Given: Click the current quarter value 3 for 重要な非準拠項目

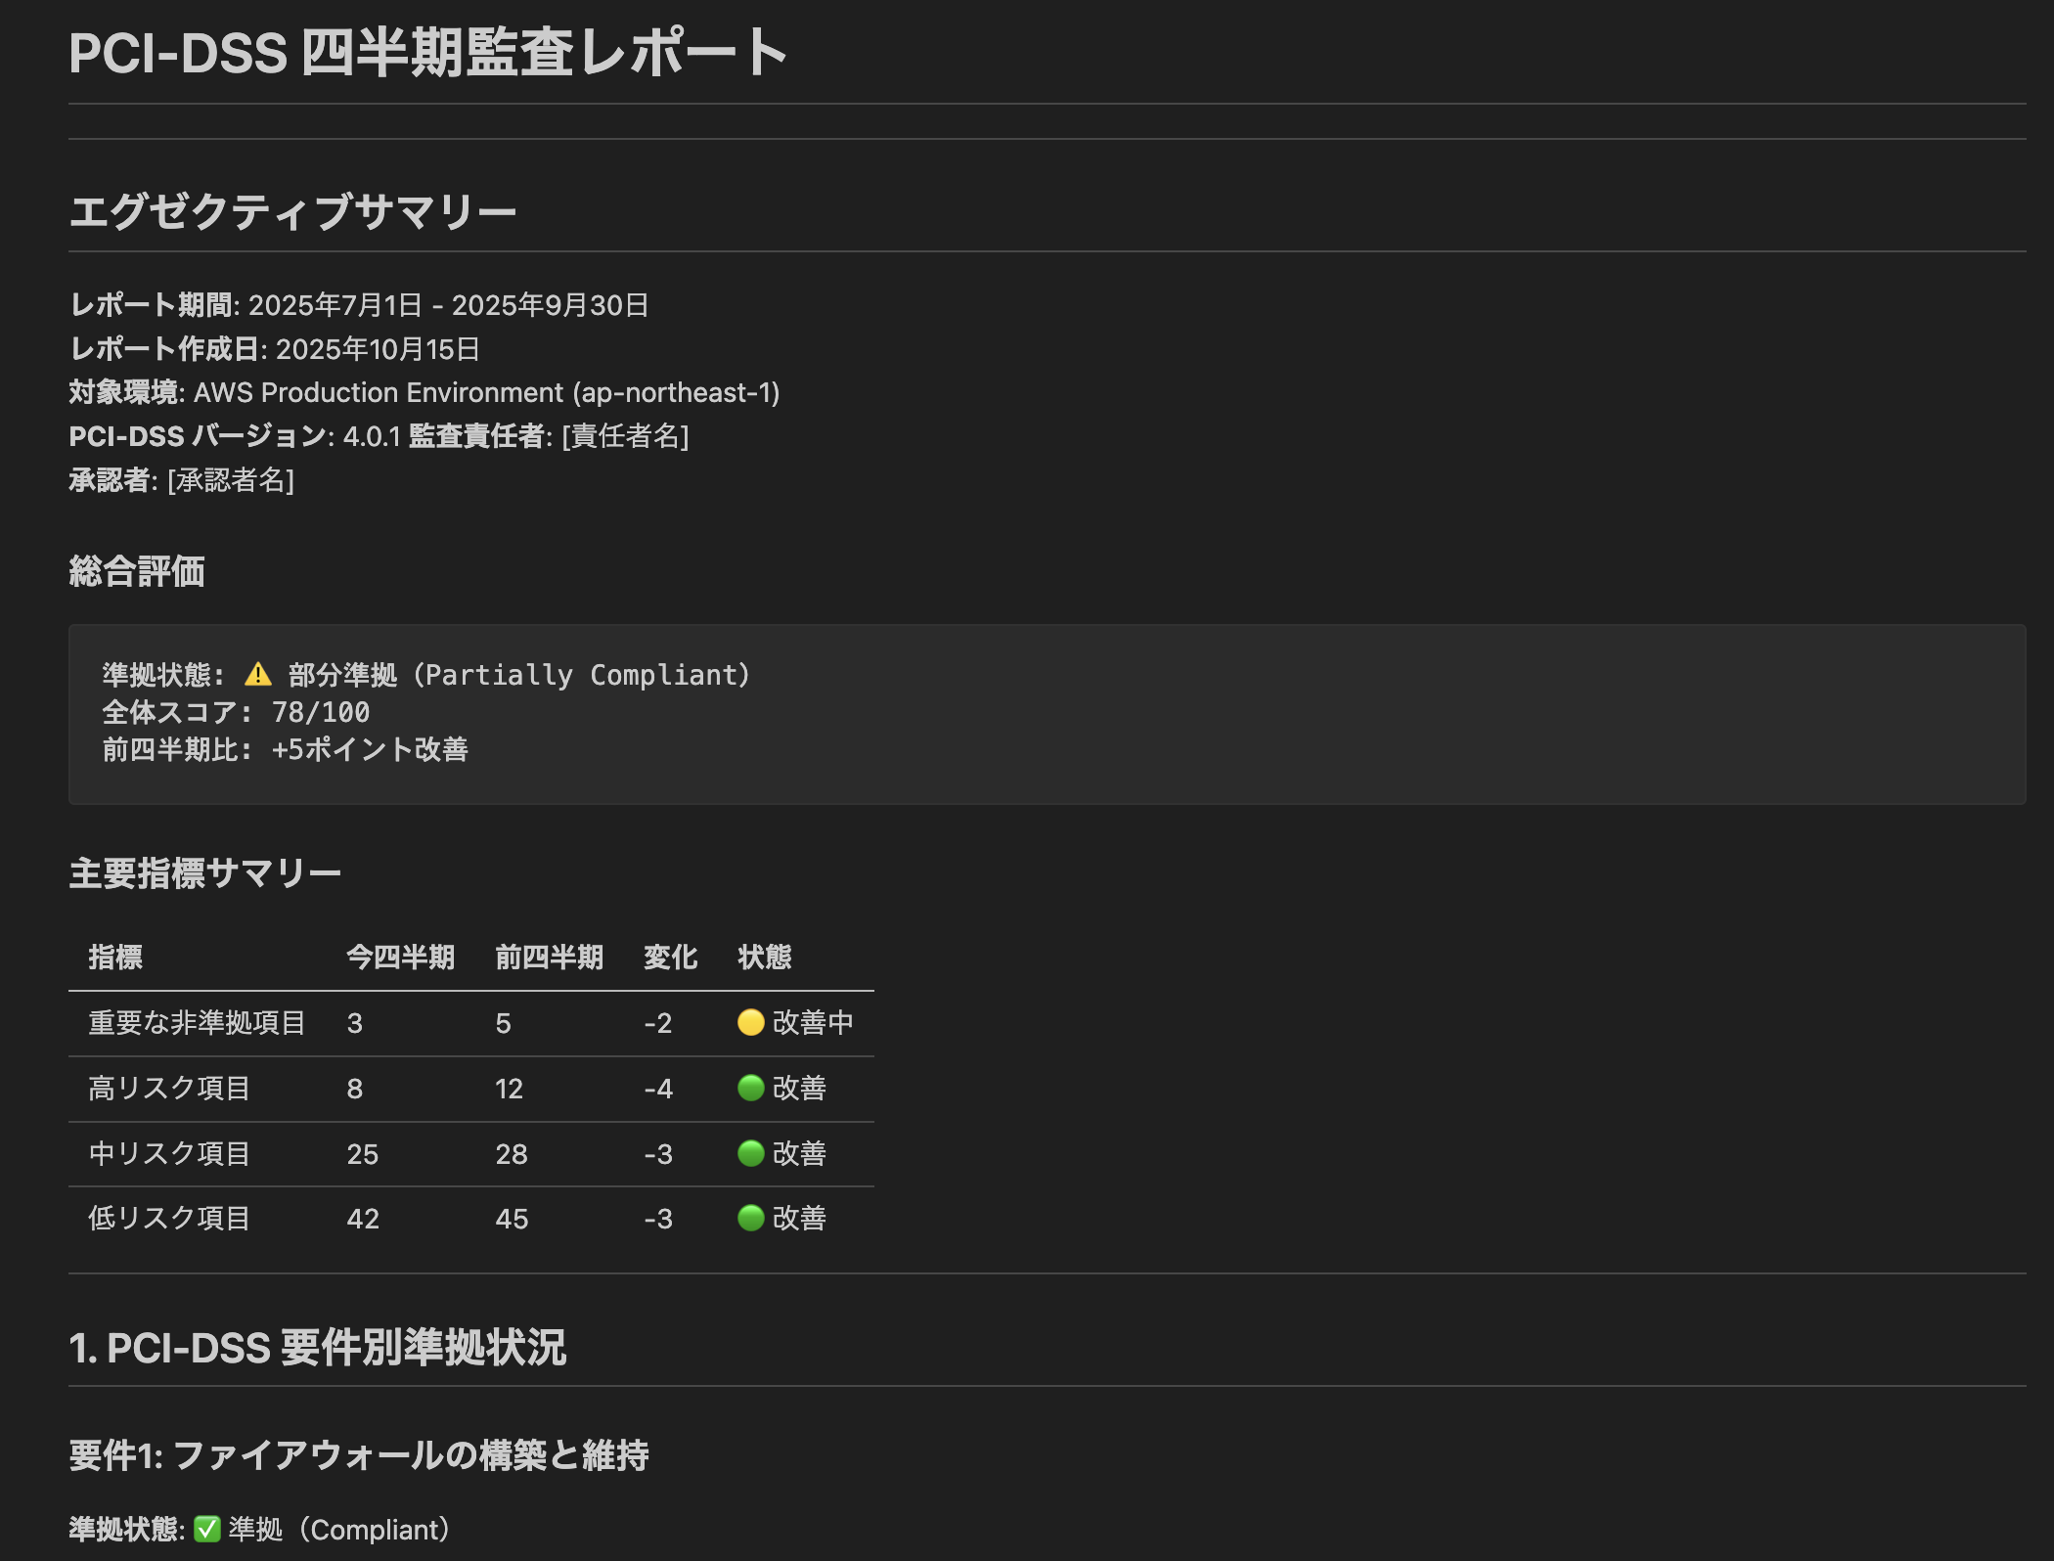Looking at the screenshot, I should click(355, 1023).
